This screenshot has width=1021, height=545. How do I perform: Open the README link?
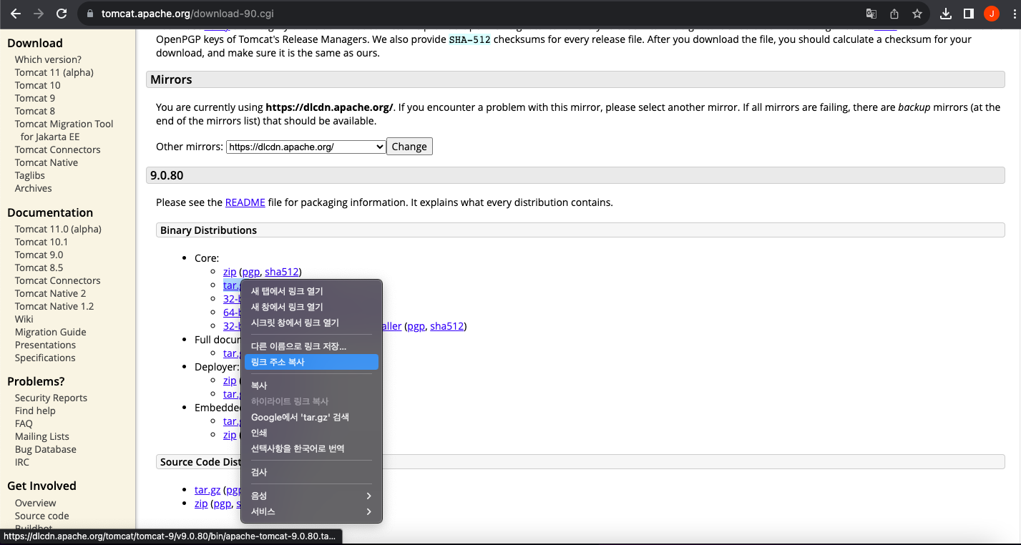coord(245,202)
